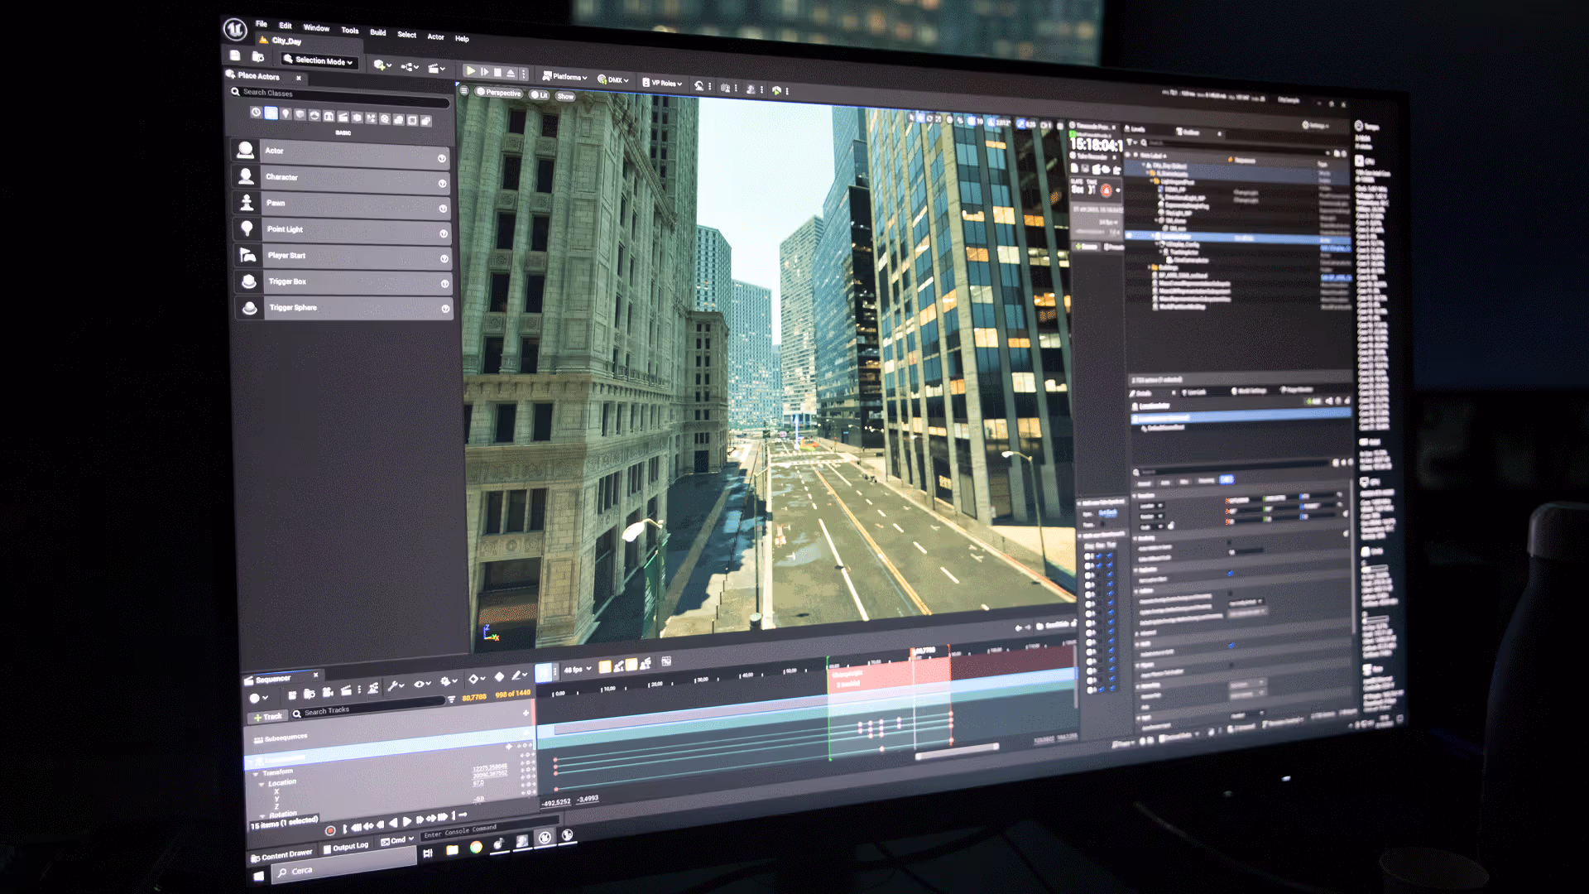The width and height of the screenshot is (1589, 894).
Task: Click the Windows Start button
Action: click(x=258, y=876)
